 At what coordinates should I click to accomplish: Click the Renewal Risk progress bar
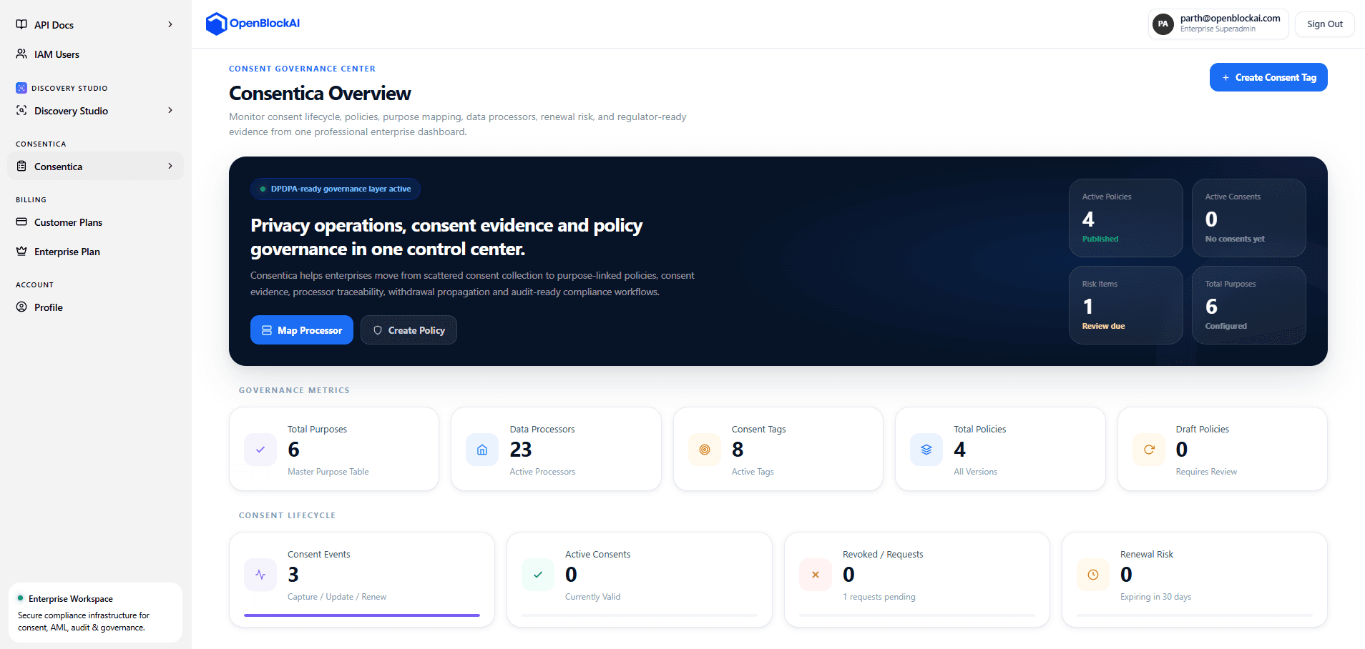pyautogui.click(x=1195, y=615)
